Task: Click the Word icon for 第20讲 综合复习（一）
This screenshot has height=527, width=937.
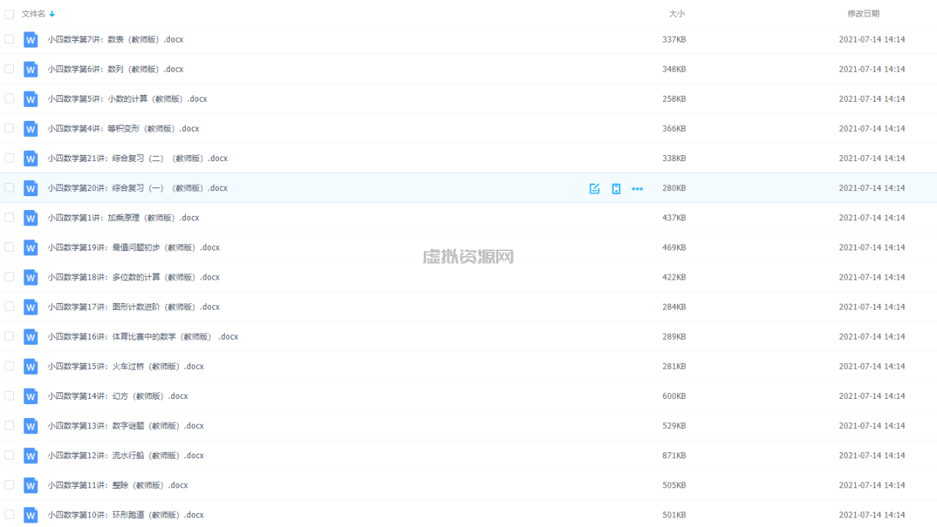Action: pyautogui.click(x=30, y=188)
